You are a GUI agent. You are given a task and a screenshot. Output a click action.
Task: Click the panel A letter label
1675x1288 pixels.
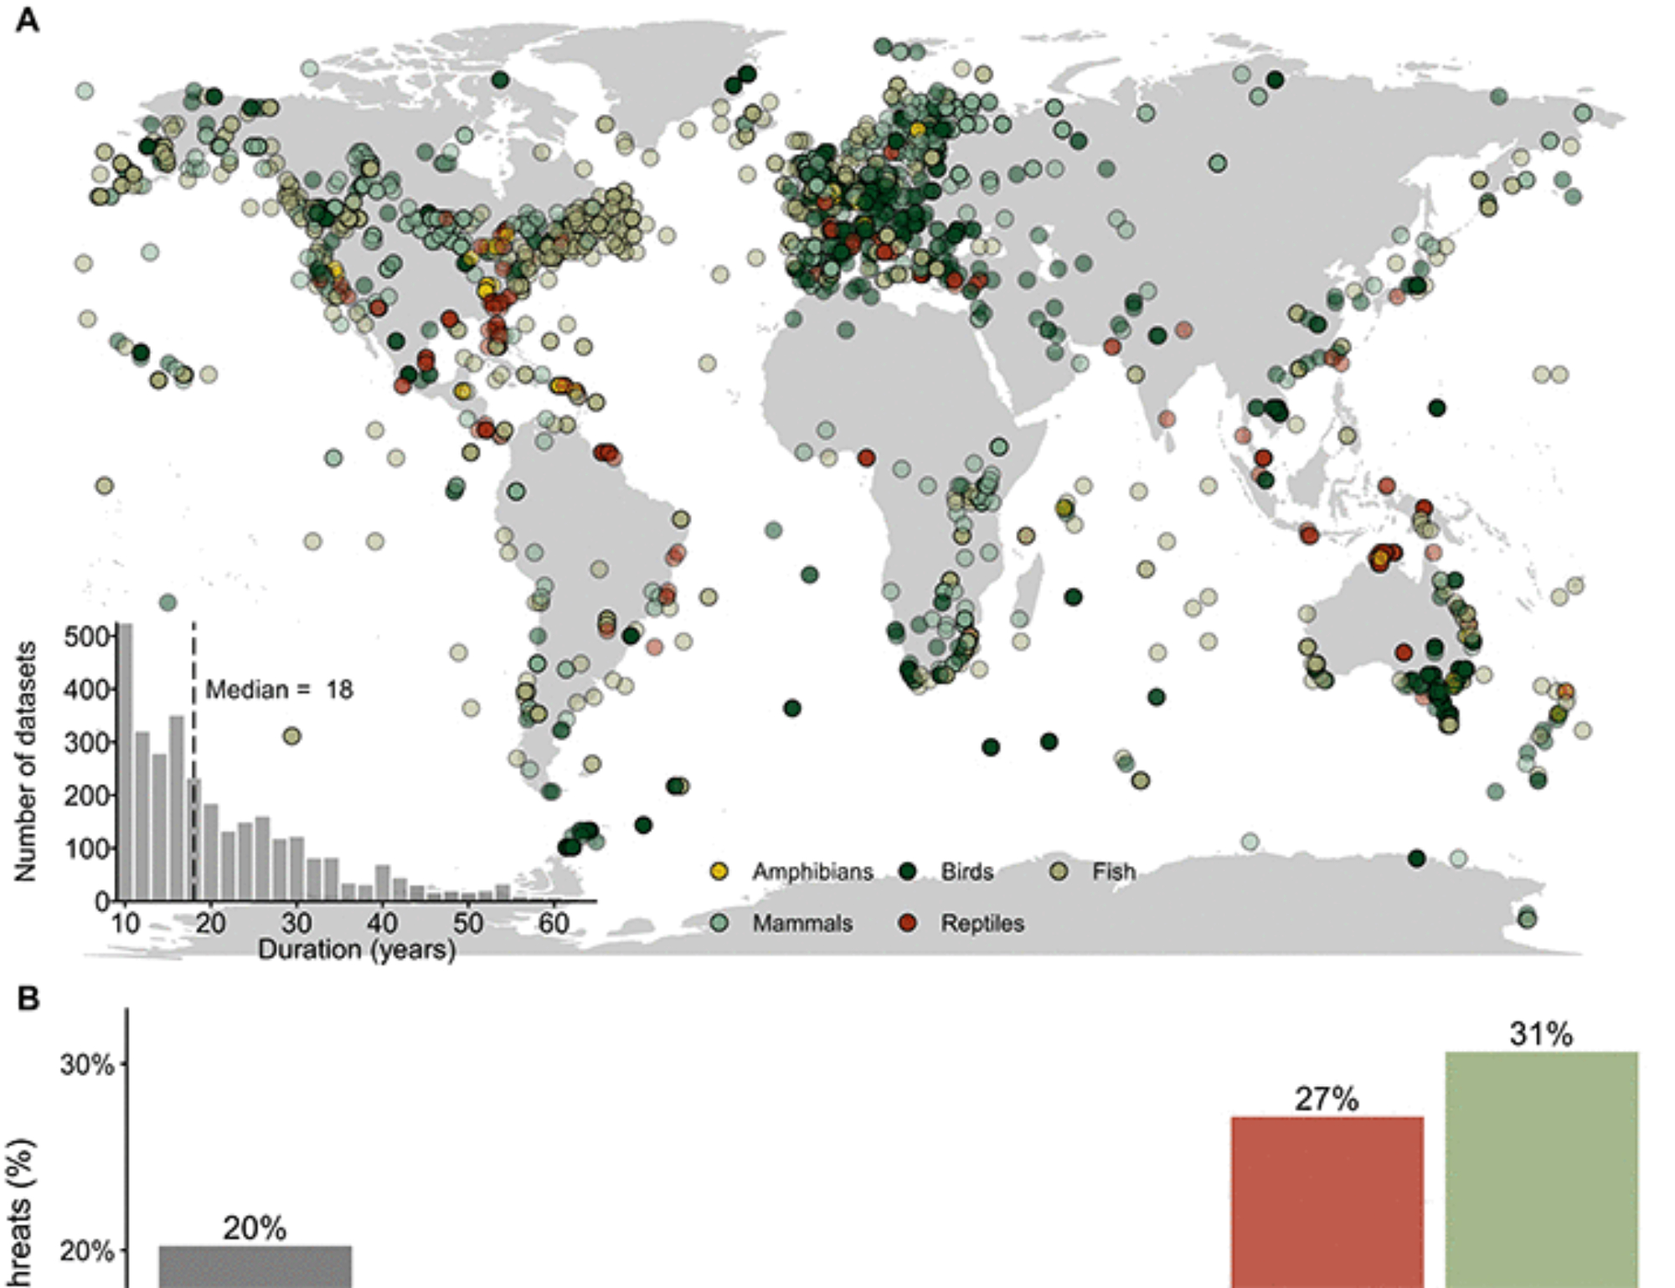(x=27, y=18)
